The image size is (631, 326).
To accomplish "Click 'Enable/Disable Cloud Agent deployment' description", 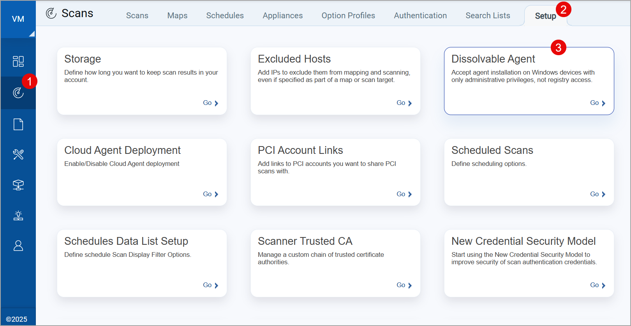I will [x=122, y=164].
